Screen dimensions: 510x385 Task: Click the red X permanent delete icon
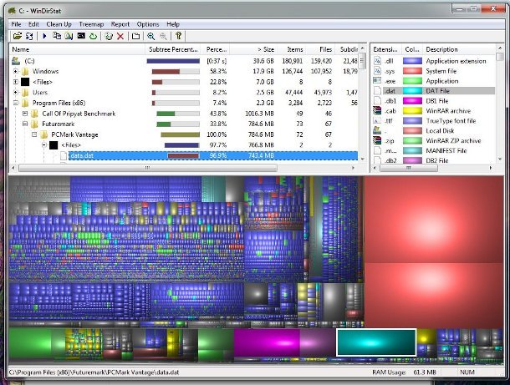tap(120, 36)
